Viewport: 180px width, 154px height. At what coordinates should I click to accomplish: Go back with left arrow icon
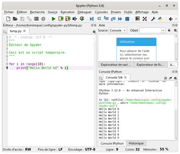(x=171, y=19)
